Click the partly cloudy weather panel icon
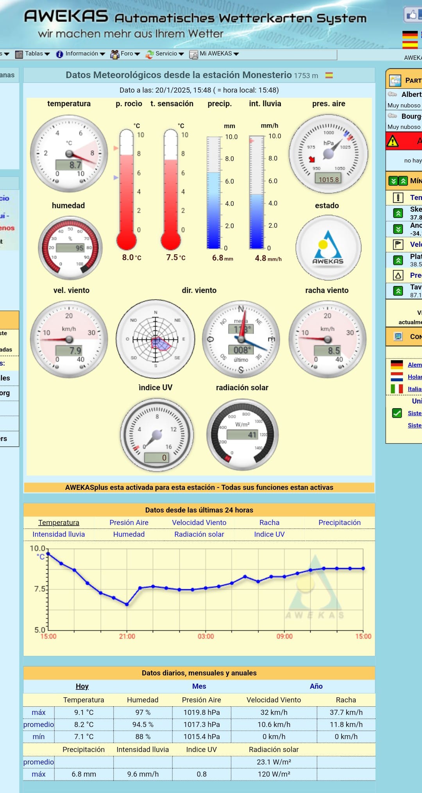This screenshot has height=793, width=422. 395,80
